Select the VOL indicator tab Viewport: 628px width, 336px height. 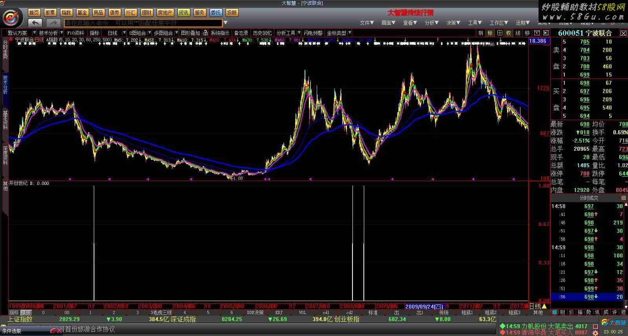(303, 312)
